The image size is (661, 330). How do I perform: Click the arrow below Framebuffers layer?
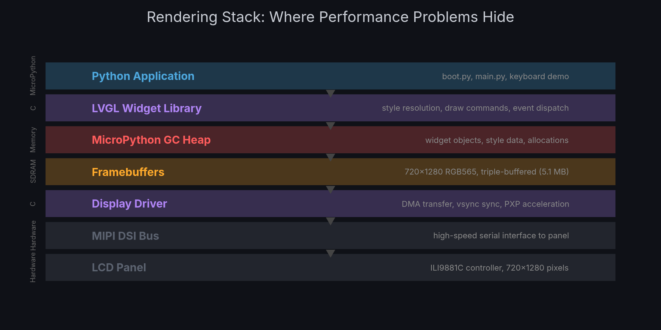[330, 189]
